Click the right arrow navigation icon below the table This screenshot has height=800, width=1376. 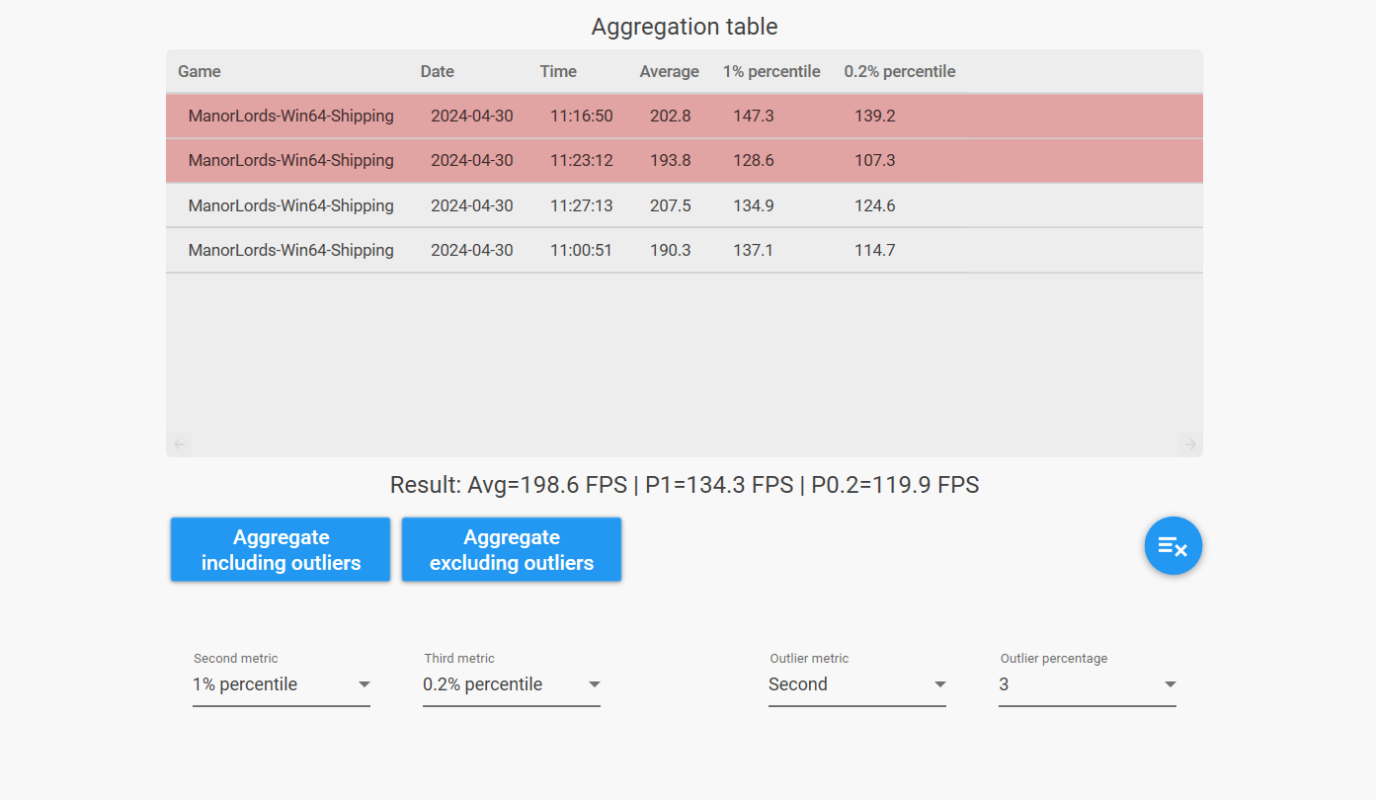pos(1189,443)
